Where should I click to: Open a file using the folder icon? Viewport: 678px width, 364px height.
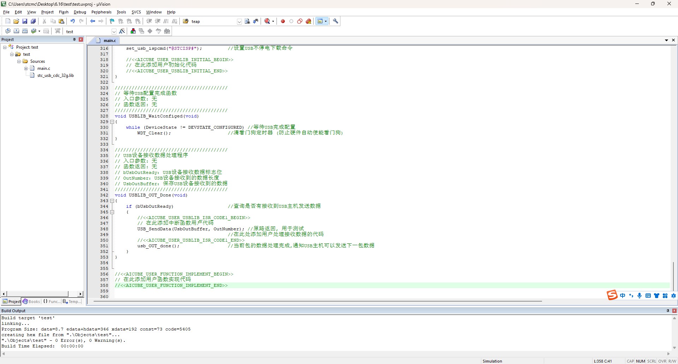pos(16,21)
